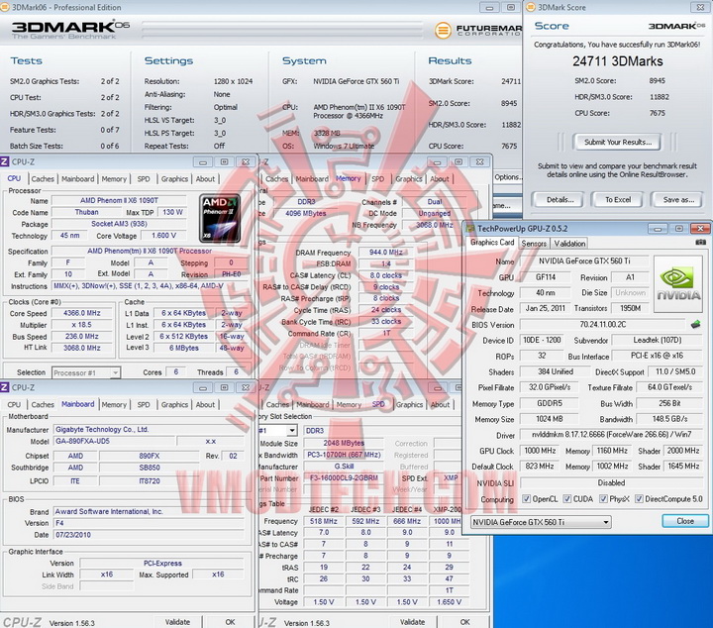
Task: Open SPD tab in top-left CPU-Z window
Action: pos(144,178)
